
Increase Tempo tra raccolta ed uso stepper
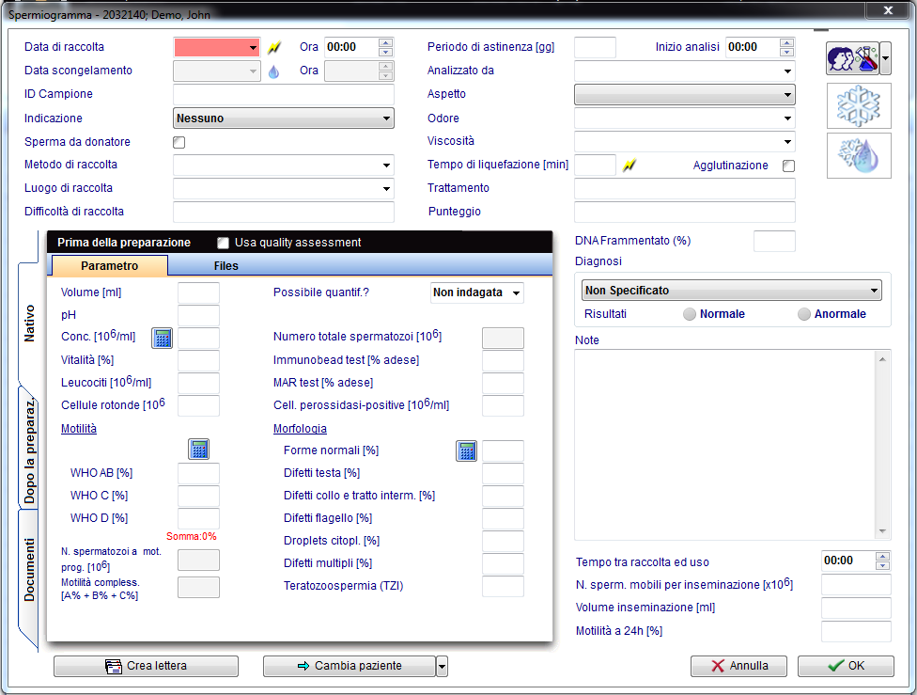882,556
